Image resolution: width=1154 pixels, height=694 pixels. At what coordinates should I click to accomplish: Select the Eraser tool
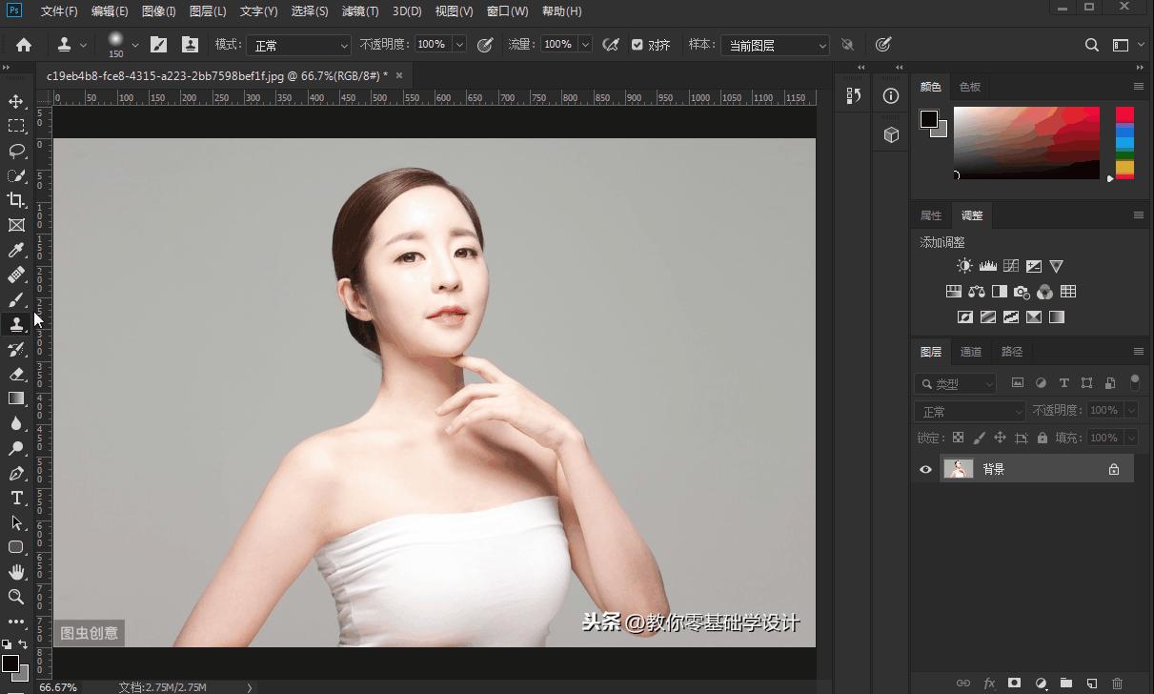pyautogui.click(x=16, y=374)
